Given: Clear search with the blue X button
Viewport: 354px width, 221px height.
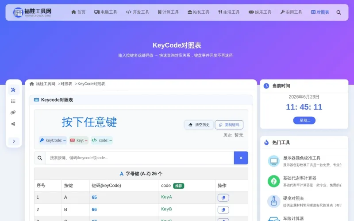Looking at the screenshot, I should click(241, 158).
